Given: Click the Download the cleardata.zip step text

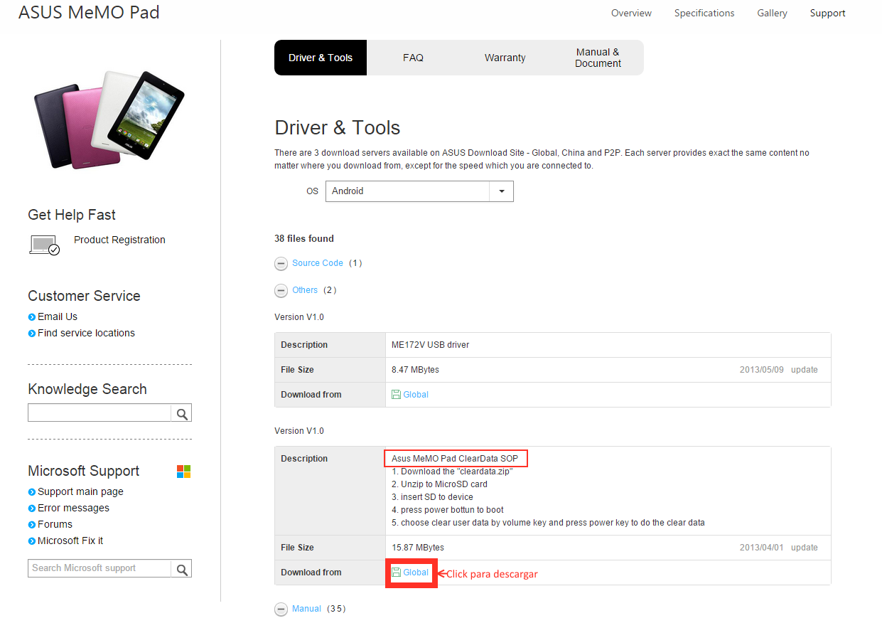Looking at the screenshot, I should [452, 472].
